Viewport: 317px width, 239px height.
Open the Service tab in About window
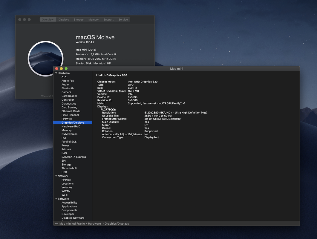coord(123,20)
